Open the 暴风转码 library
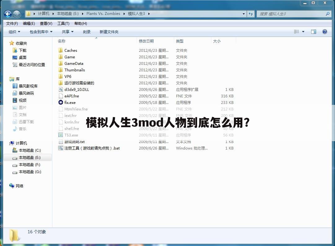This screenshot has width=335, height=246. [26, 93]
